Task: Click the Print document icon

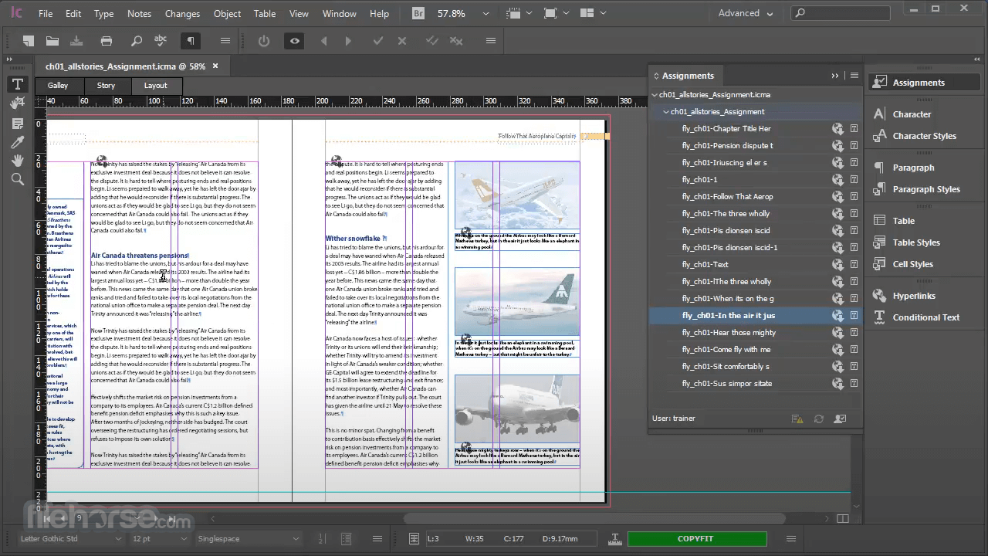Action: [x=107, y=41]
